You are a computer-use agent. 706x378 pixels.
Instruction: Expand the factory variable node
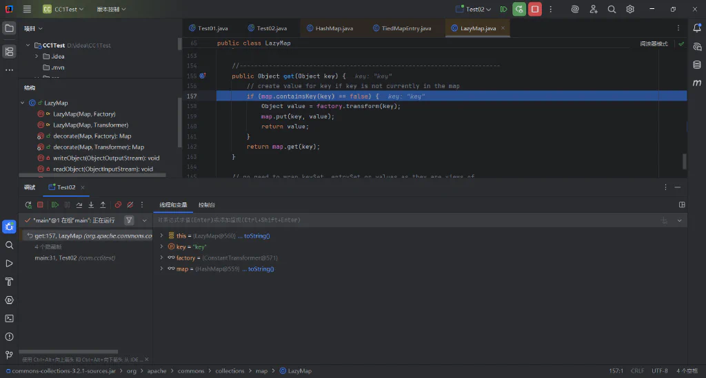pyautogui.click(x=161, y=258)
